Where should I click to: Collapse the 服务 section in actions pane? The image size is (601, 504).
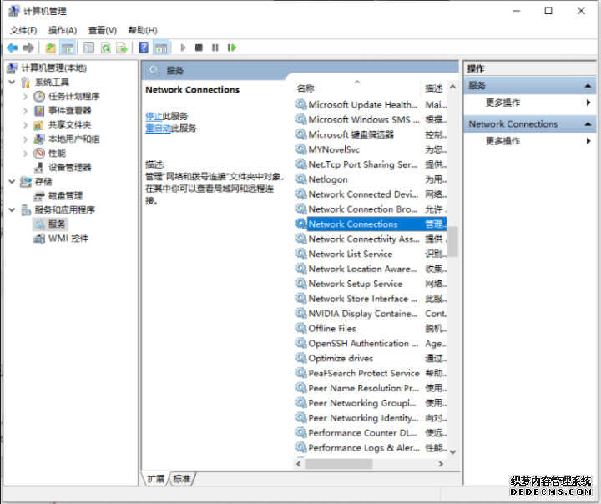pos(588,85)
